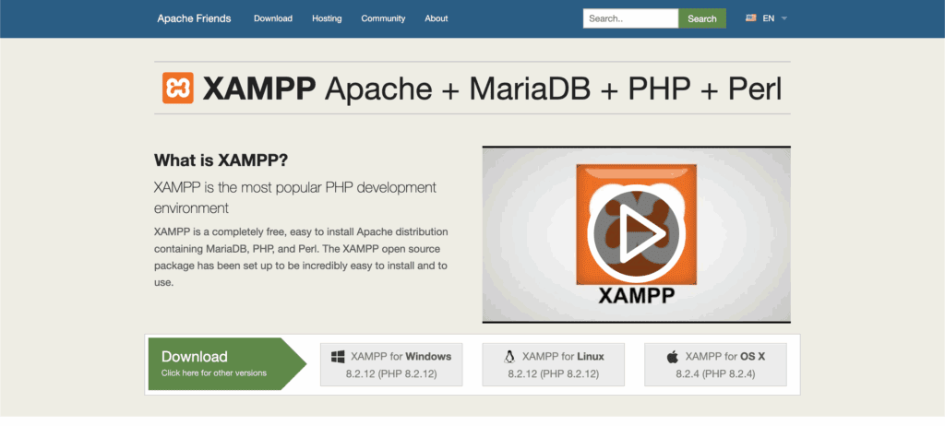Click the Apple logo icon
The width and height of the screenshot is (945, 426).
click(x=673, y=357)
